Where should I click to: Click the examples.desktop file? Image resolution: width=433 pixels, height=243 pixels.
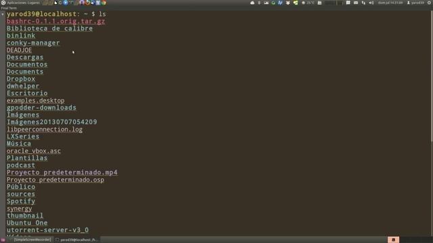coord(36,101)
